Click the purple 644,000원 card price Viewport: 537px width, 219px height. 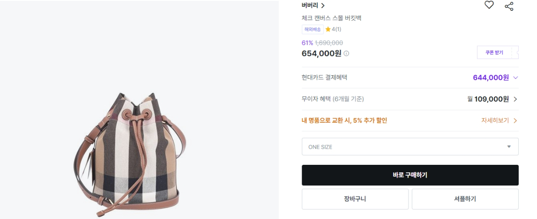pyautogui.click(x=490, y=77)
